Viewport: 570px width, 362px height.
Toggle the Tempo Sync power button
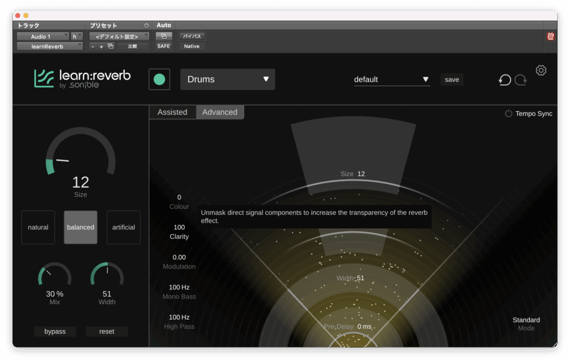508,114
